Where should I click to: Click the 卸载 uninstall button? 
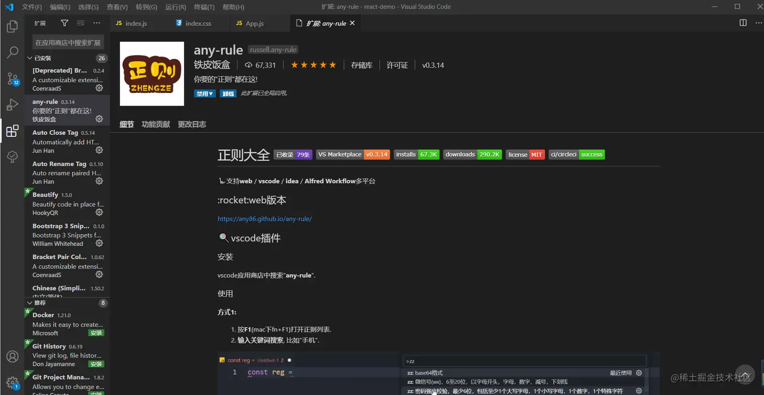pos(228,93)
